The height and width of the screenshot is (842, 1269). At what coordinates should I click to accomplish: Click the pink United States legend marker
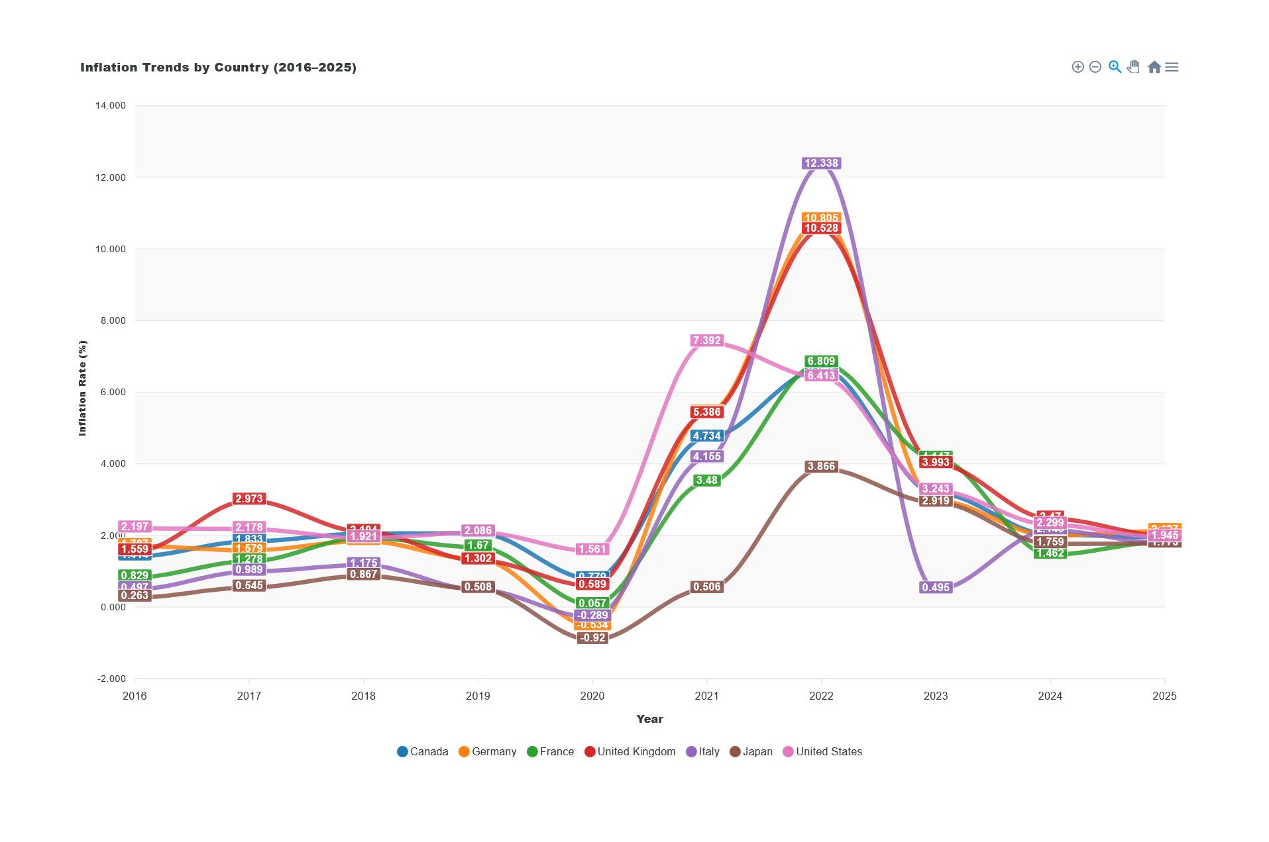789,751
